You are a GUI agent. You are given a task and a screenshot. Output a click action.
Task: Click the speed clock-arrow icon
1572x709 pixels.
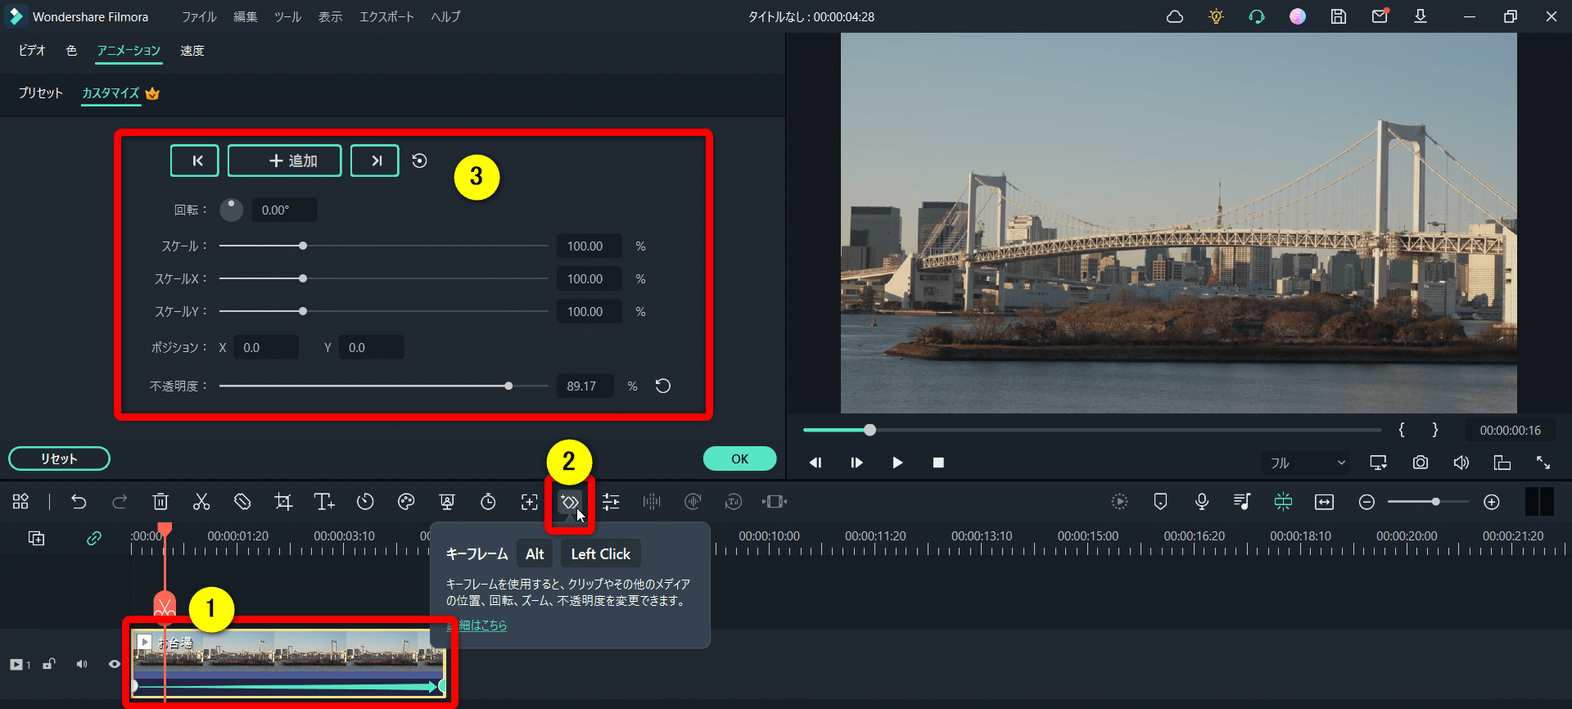[x=365, y=502]
